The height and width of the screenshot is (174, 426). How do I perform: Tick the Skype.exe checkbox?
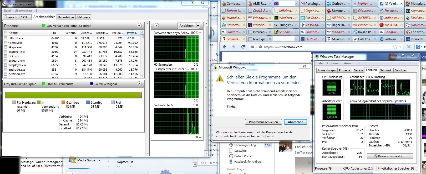pyautogui.click(x=6, y=47)
